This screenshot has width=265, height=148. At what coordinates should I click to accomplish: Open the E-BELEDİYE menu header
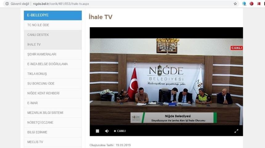(x=53, y=15)
